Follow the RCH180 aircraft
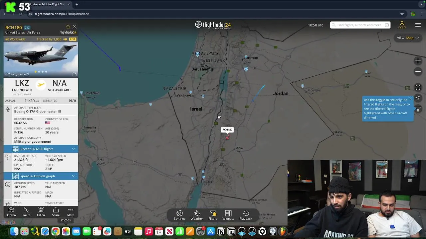Image resolution: width=426 pixels, height=239 pixels. 41,212
